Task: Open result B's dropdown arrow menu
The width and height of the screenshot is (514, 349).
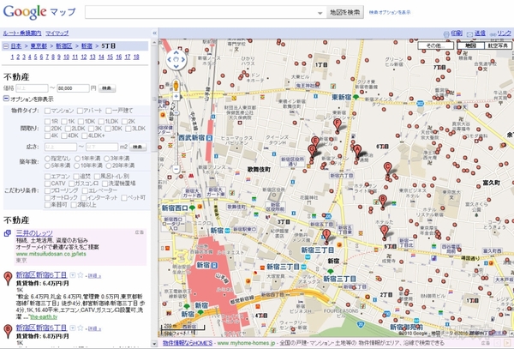Action: coord(73,328)
